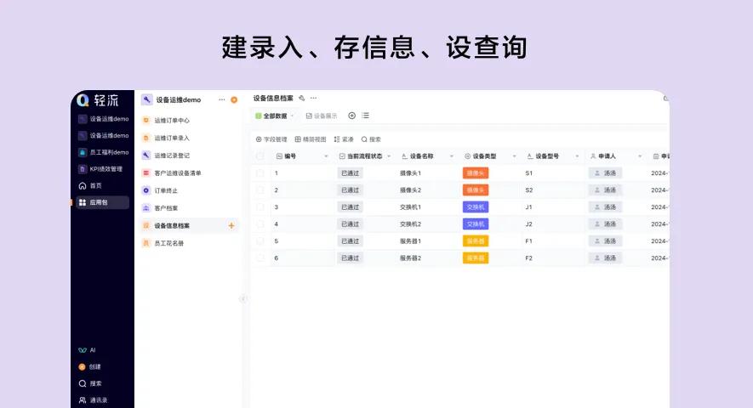The height and width of the screenshot is (408, 753).
Task: Click the orange 创建 icon
Action: (83, 366)
